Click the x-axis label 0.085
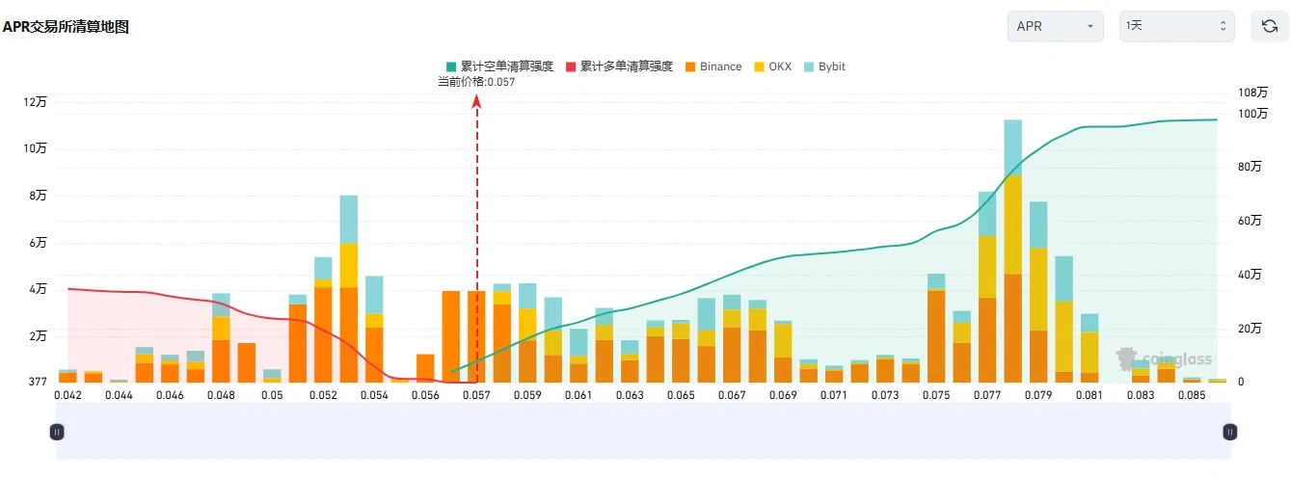The height and width of the screenshot is (477, 1291). pos(1191,395)
